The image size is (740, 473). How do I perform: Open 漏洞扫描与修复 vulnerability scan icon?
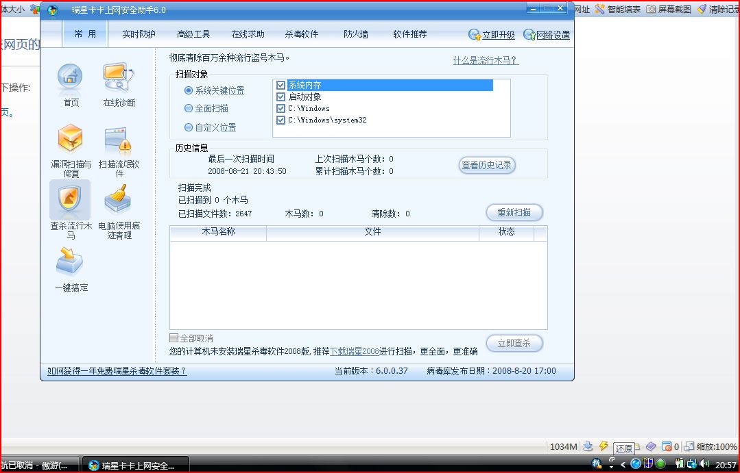pyautogui.click(x=71, y=138)
